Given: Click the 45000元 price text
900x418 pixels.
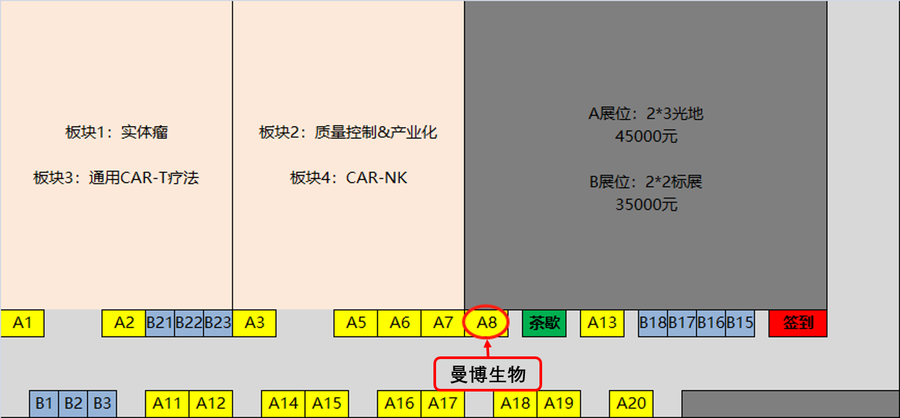Looking at the screenshot, I should 646,137.
